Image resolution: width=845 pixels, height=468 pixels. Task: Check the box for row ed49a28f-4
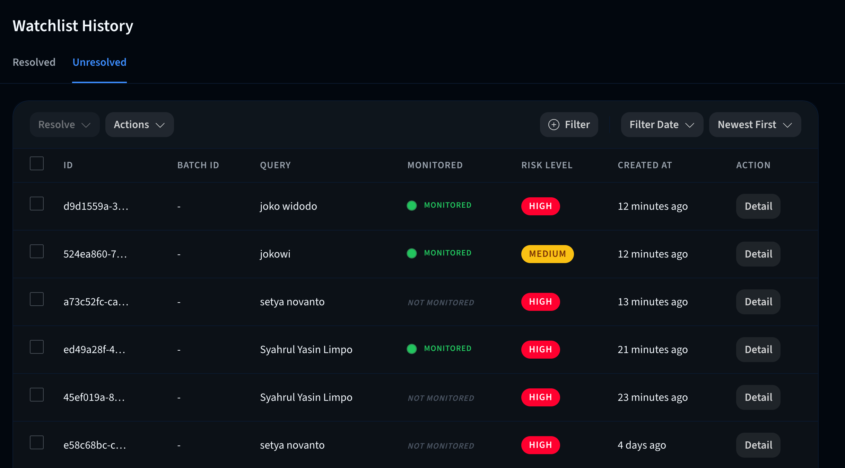[x=37, y=347]
